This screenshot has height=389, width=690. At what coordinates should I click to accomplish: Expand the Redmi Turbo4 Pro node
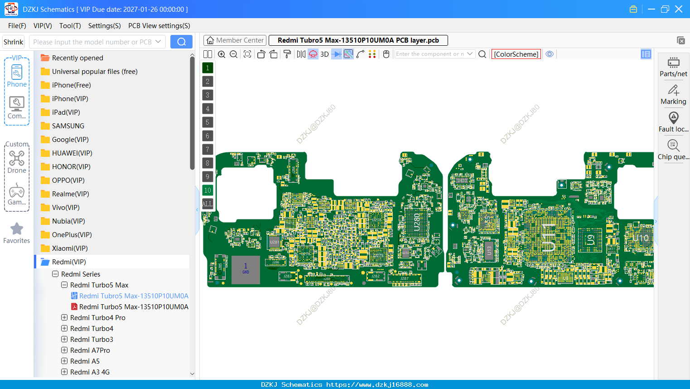click(x=64, y=317)
